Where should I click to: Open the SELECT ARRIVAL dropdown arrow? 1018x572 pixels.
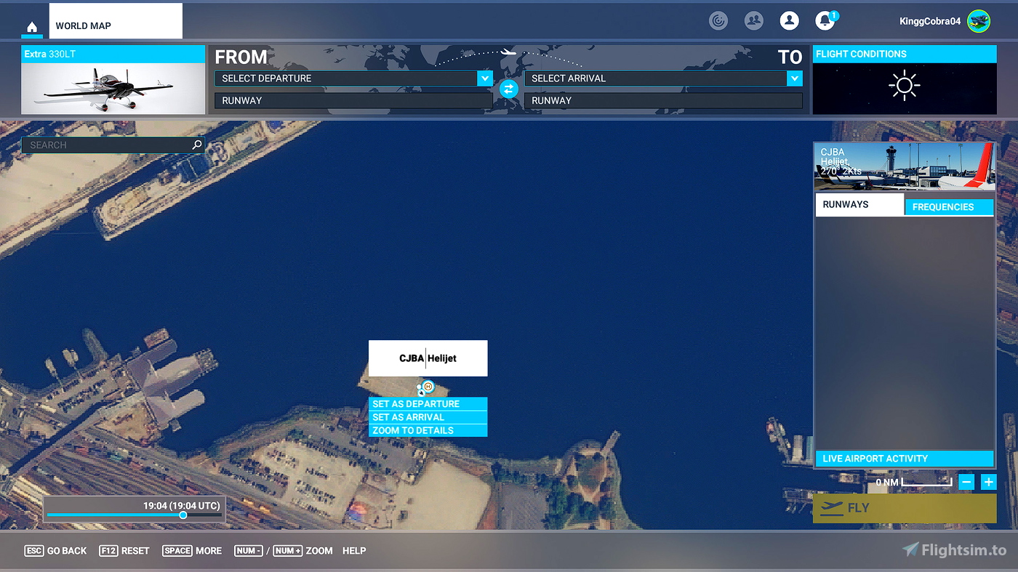pyautogui.click(x=795, y=78)
